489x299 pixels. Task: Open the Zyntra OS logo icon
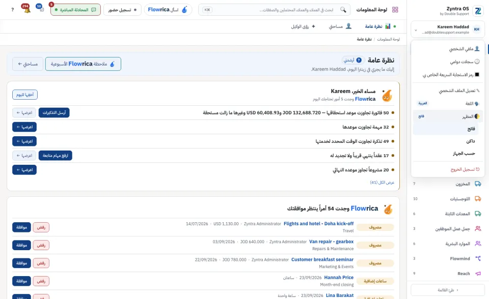pyautogui.click(x=477, y=11)
